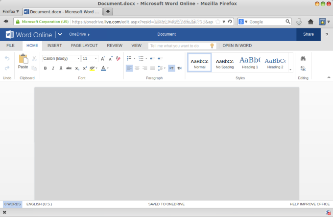Click the Replace icon in Editing
The image size is (333, 217).
[x=303, y=68]
